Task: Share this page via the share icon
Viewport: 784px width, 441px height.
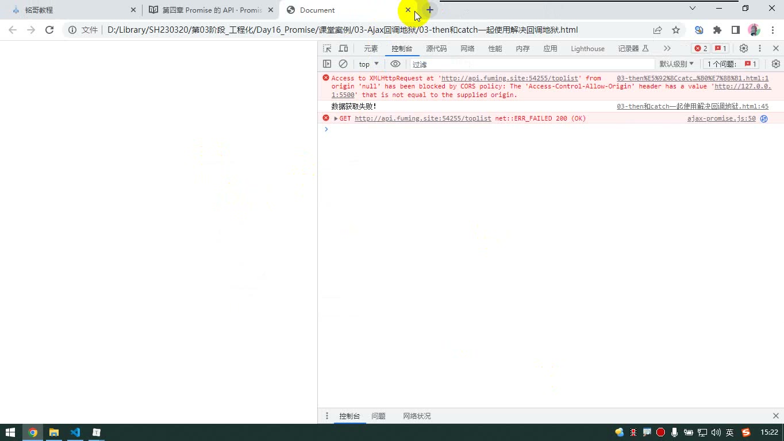Action: tap(658, 30)
